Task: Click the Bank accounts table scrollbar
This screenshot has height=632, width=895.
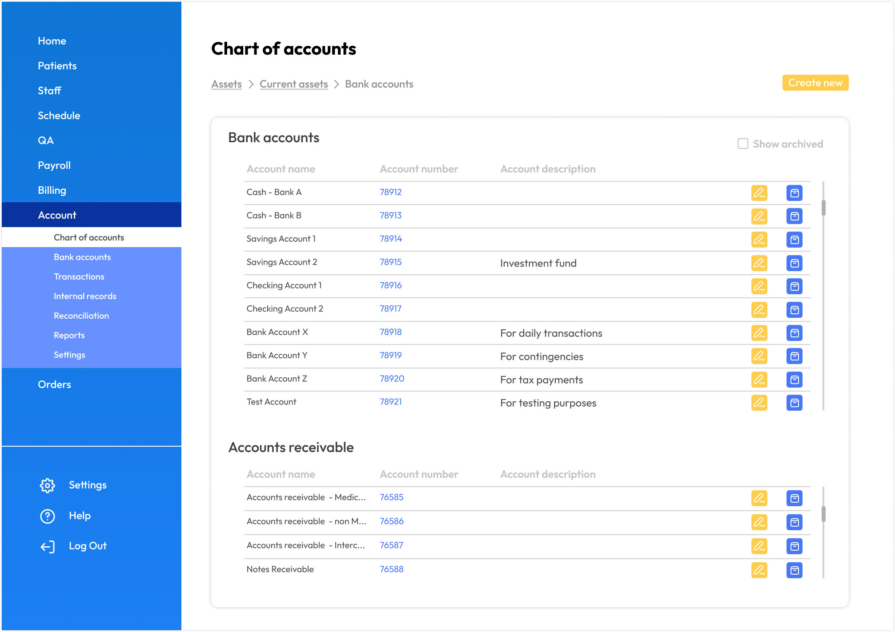Action: [x=823, y=208]
